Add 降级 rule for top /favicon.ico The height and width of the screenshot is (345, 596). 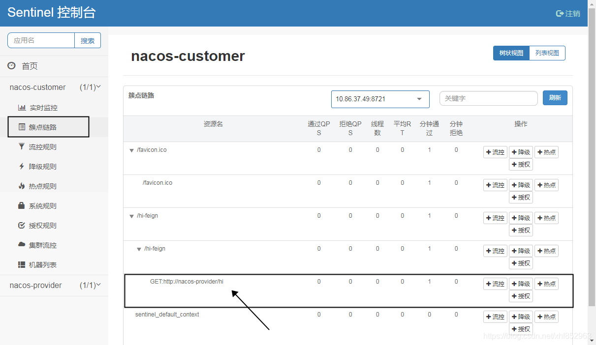point(521,152)
